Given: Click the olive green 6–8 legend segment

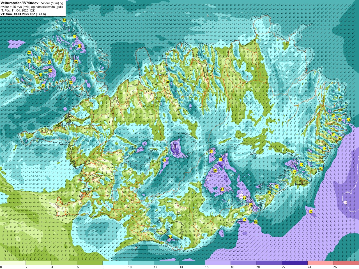Looking at the screenshot, I should point(90,263).
